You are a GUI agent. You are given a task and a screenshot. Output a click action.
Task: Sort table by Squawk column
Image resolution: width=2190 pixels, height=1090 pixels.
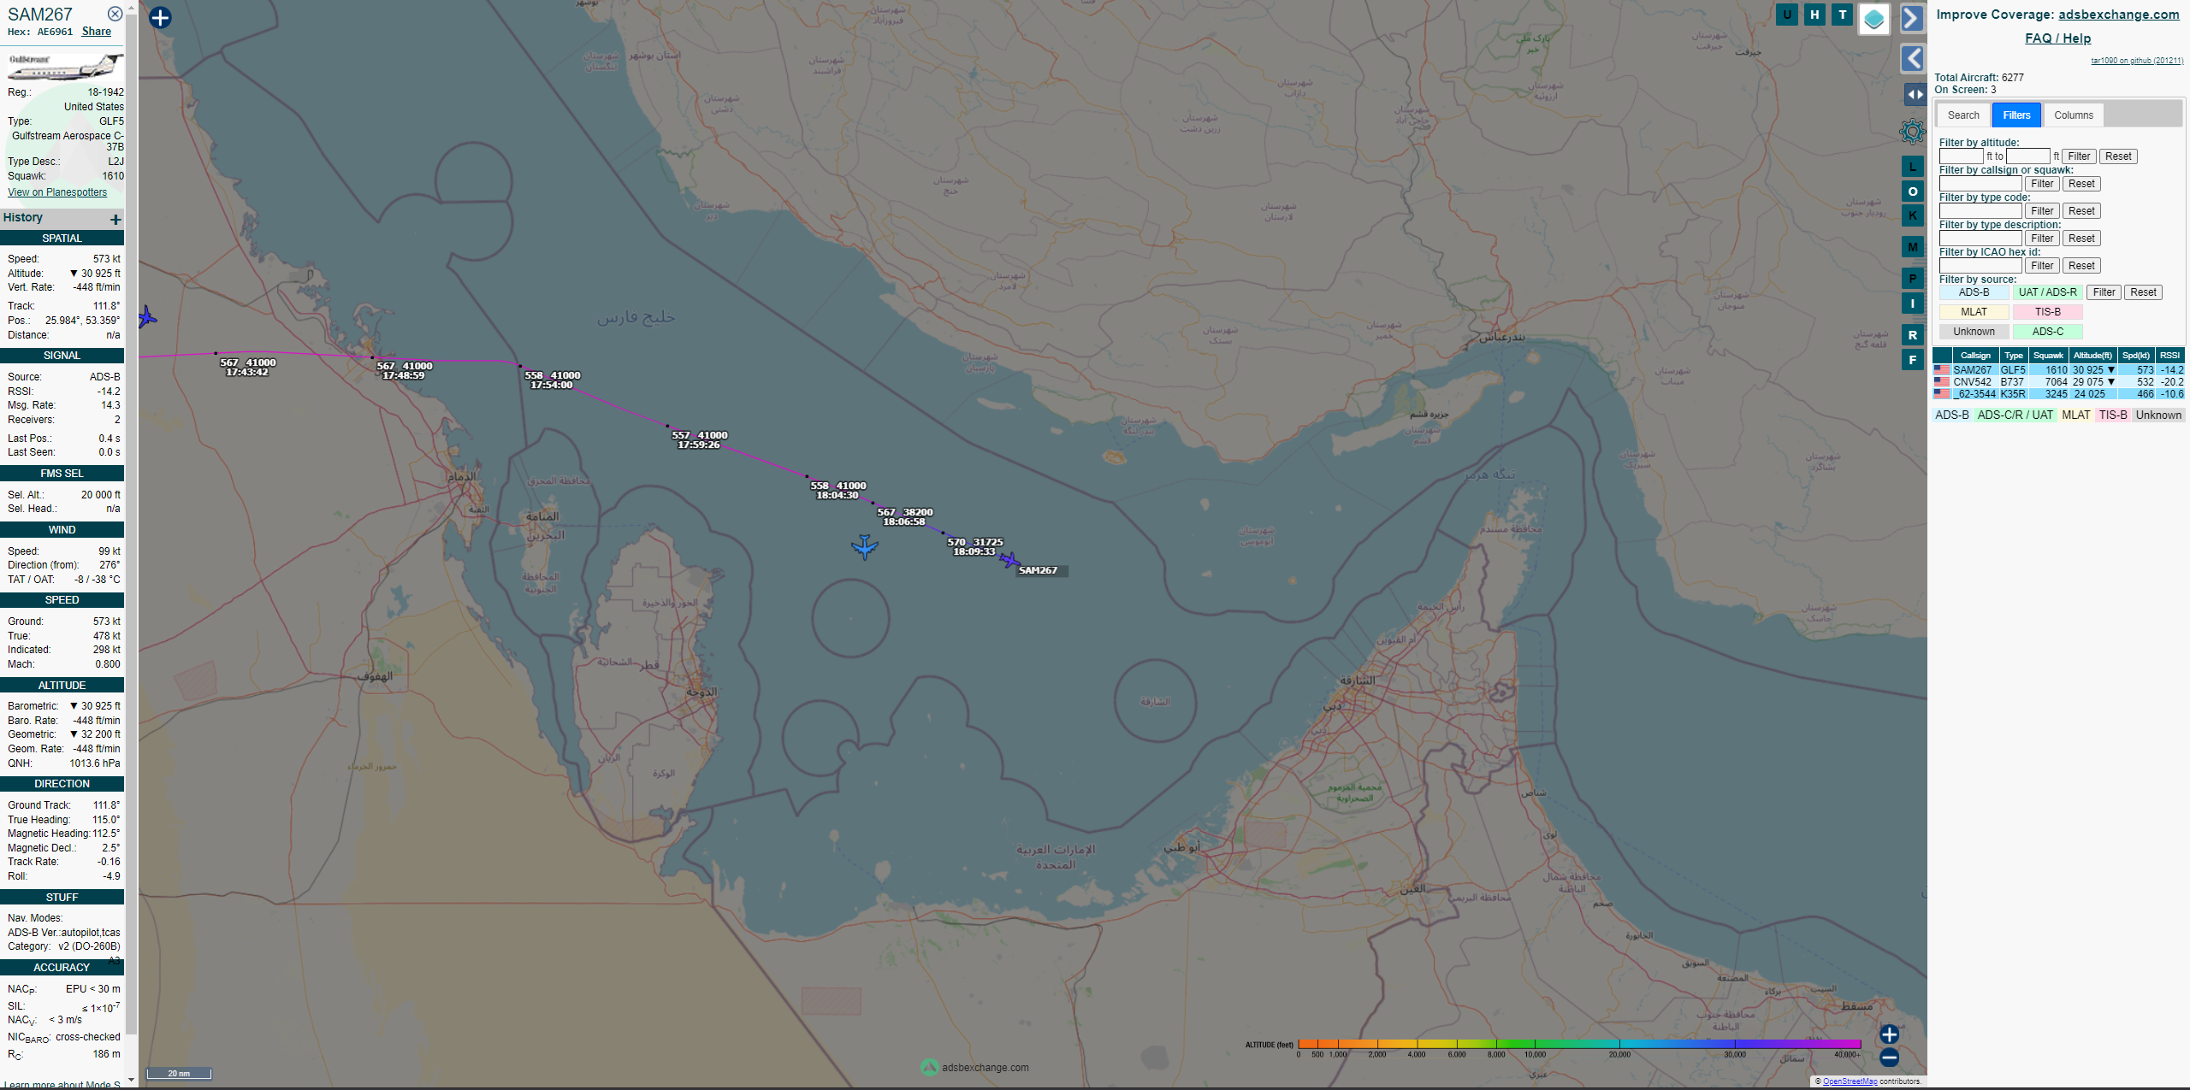[2048, 356]
